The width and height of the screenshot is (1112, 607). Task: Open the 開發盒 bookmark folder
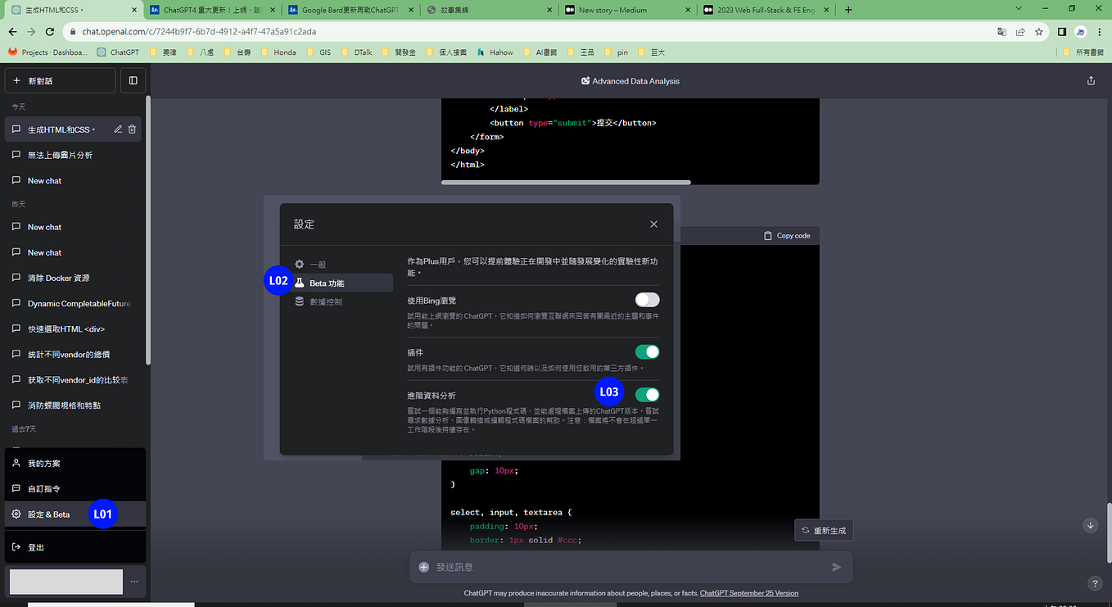pyautogui.click(x=400, y=52)
